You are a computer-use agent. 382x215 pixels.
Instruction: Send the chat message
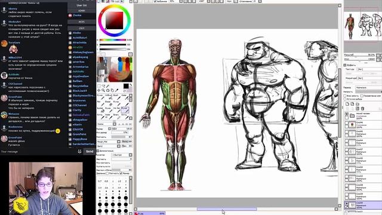click(x=90, y=151)
